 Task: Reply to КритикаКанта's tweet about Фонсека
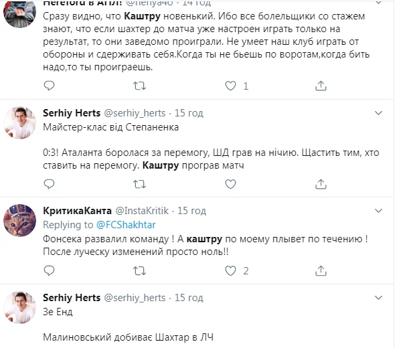(49, 271)
